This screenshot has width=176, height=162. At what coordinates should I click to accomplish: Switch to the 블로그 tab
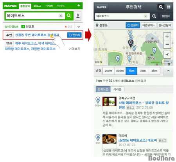pos(37,6)
